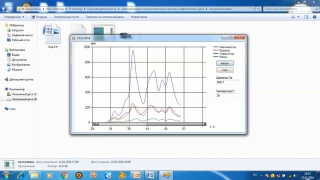Click Записать на оптический диск
Image resolution: width=320 pixels, height=180 pixels.
tap(104, 17)
